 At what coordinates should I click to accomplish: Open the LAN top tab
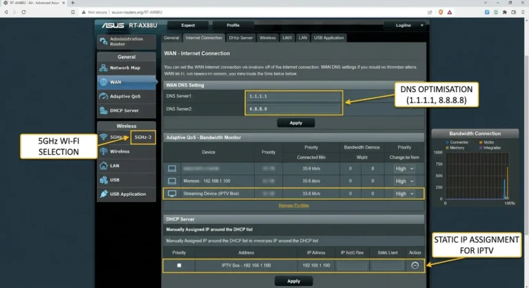tap(302, 38)
